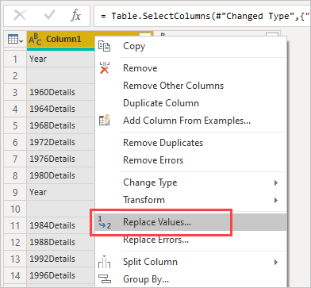This screenshot has height=288, width=311.
Task: Select the cell 1992Details
Action: 60,259
